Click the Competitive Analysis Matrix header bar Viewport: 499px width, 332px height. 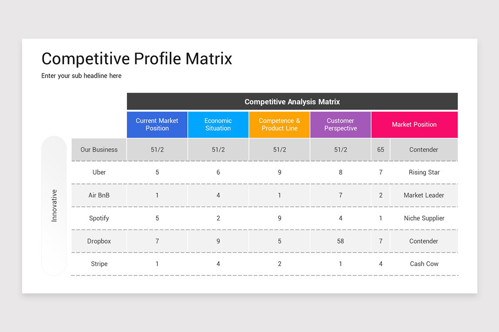[292, 101]
